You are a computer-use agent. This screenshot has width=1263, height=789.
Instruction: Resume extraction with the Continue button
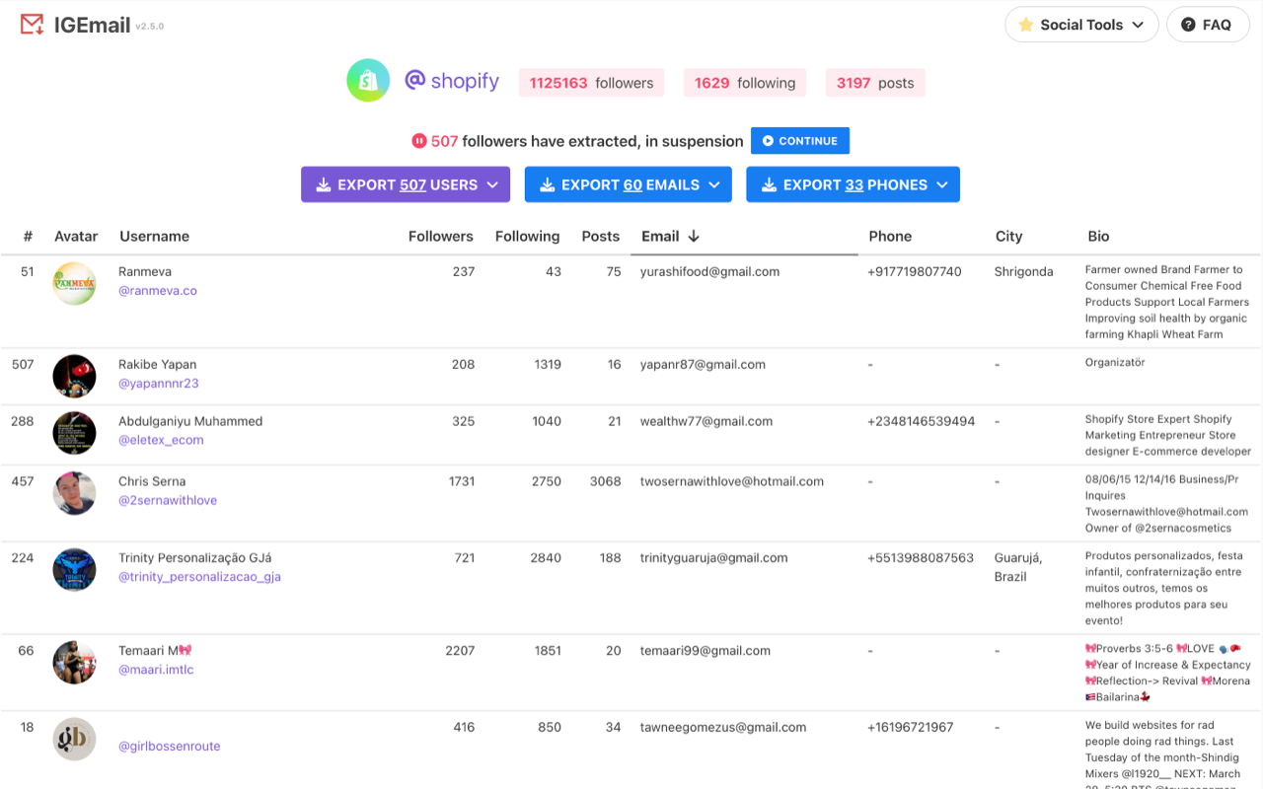[x=800, y=141]
